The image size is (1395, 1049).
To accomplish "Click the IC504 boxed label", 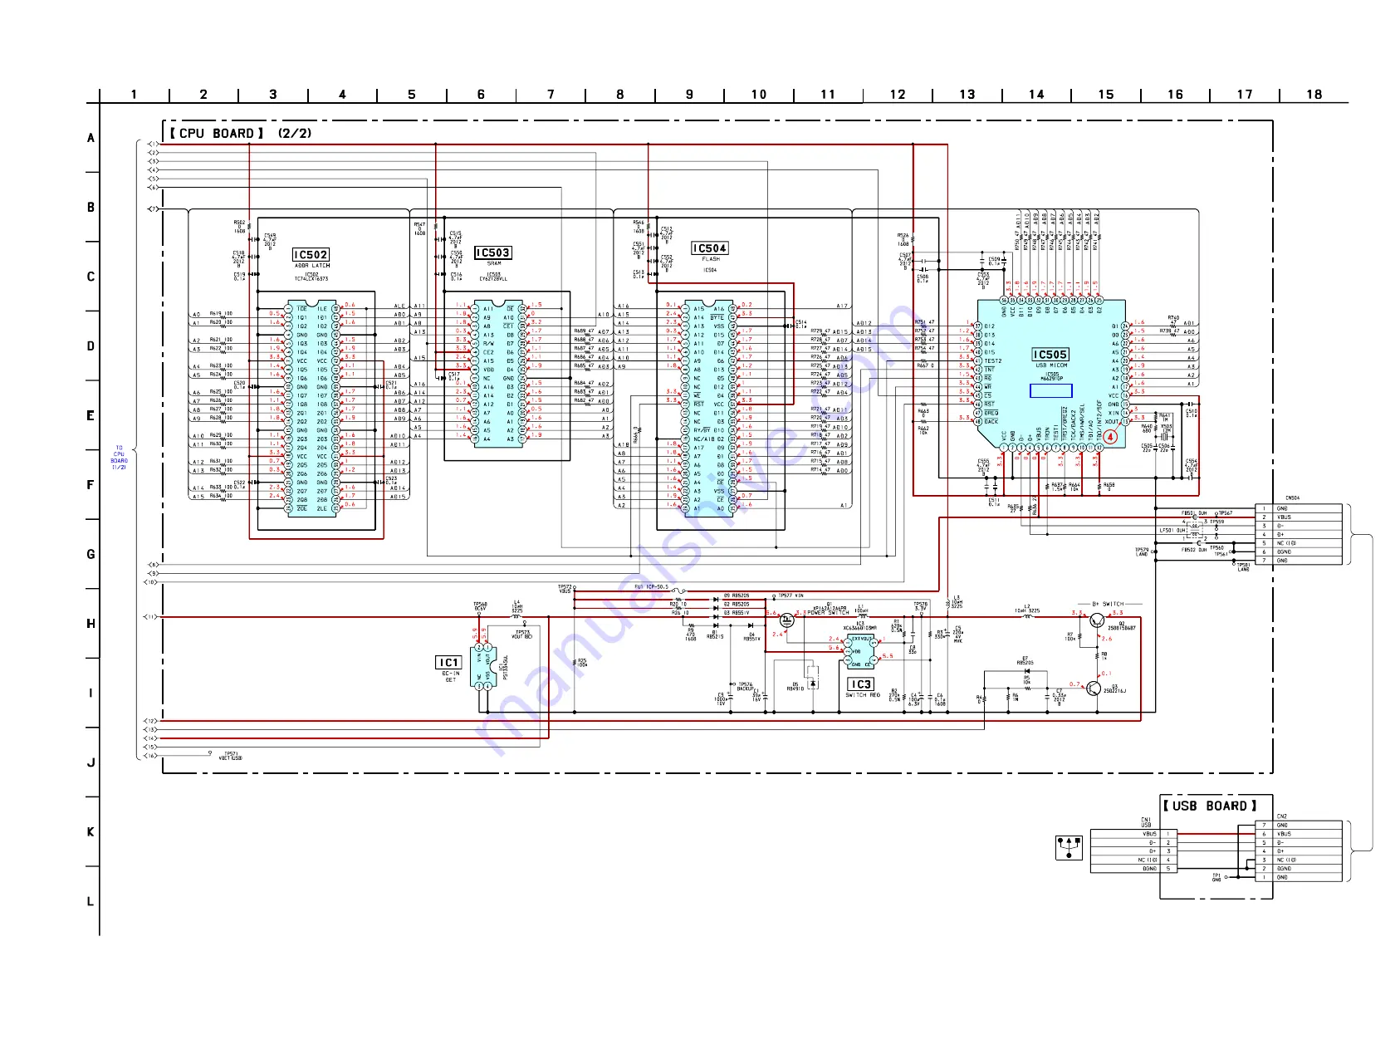I will click(x=710, y=248).
